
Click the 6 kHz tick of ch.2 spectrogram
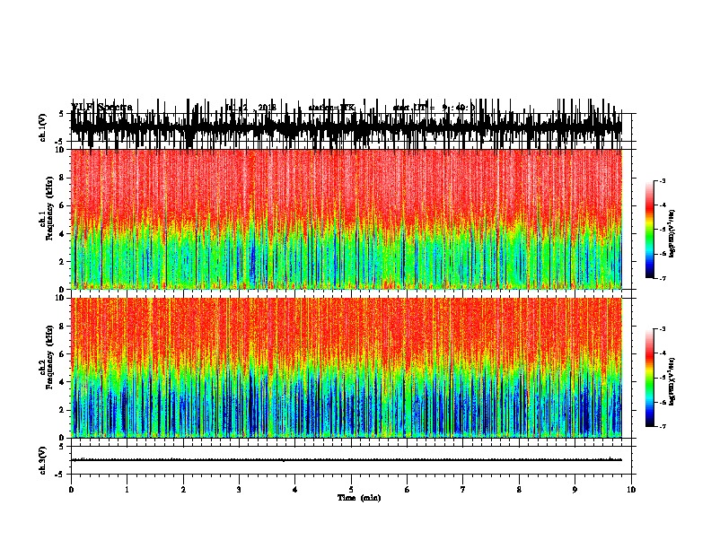(63, 354)
